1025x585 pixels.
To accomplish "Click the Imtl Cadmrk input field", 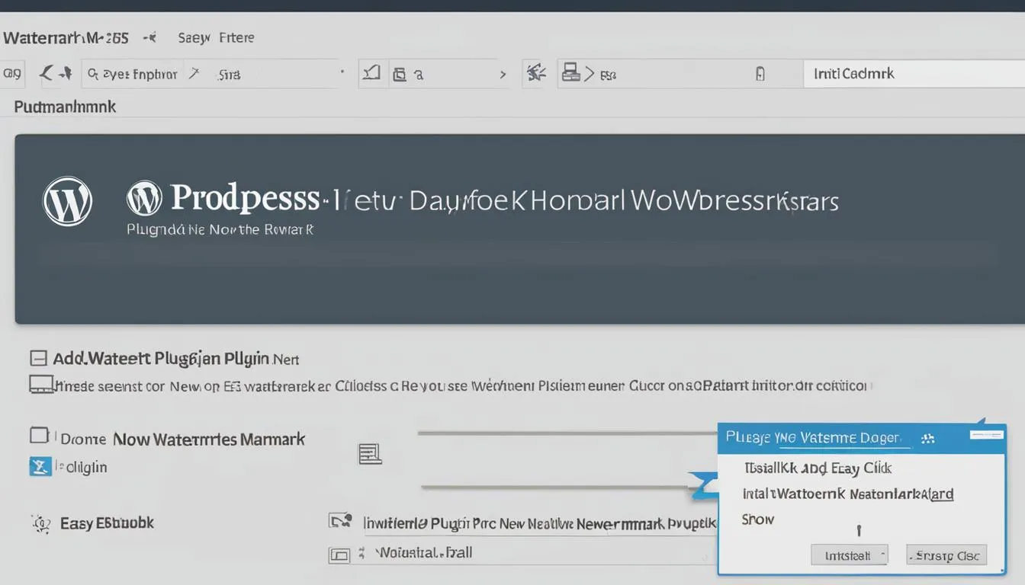I will pos(914,75).
